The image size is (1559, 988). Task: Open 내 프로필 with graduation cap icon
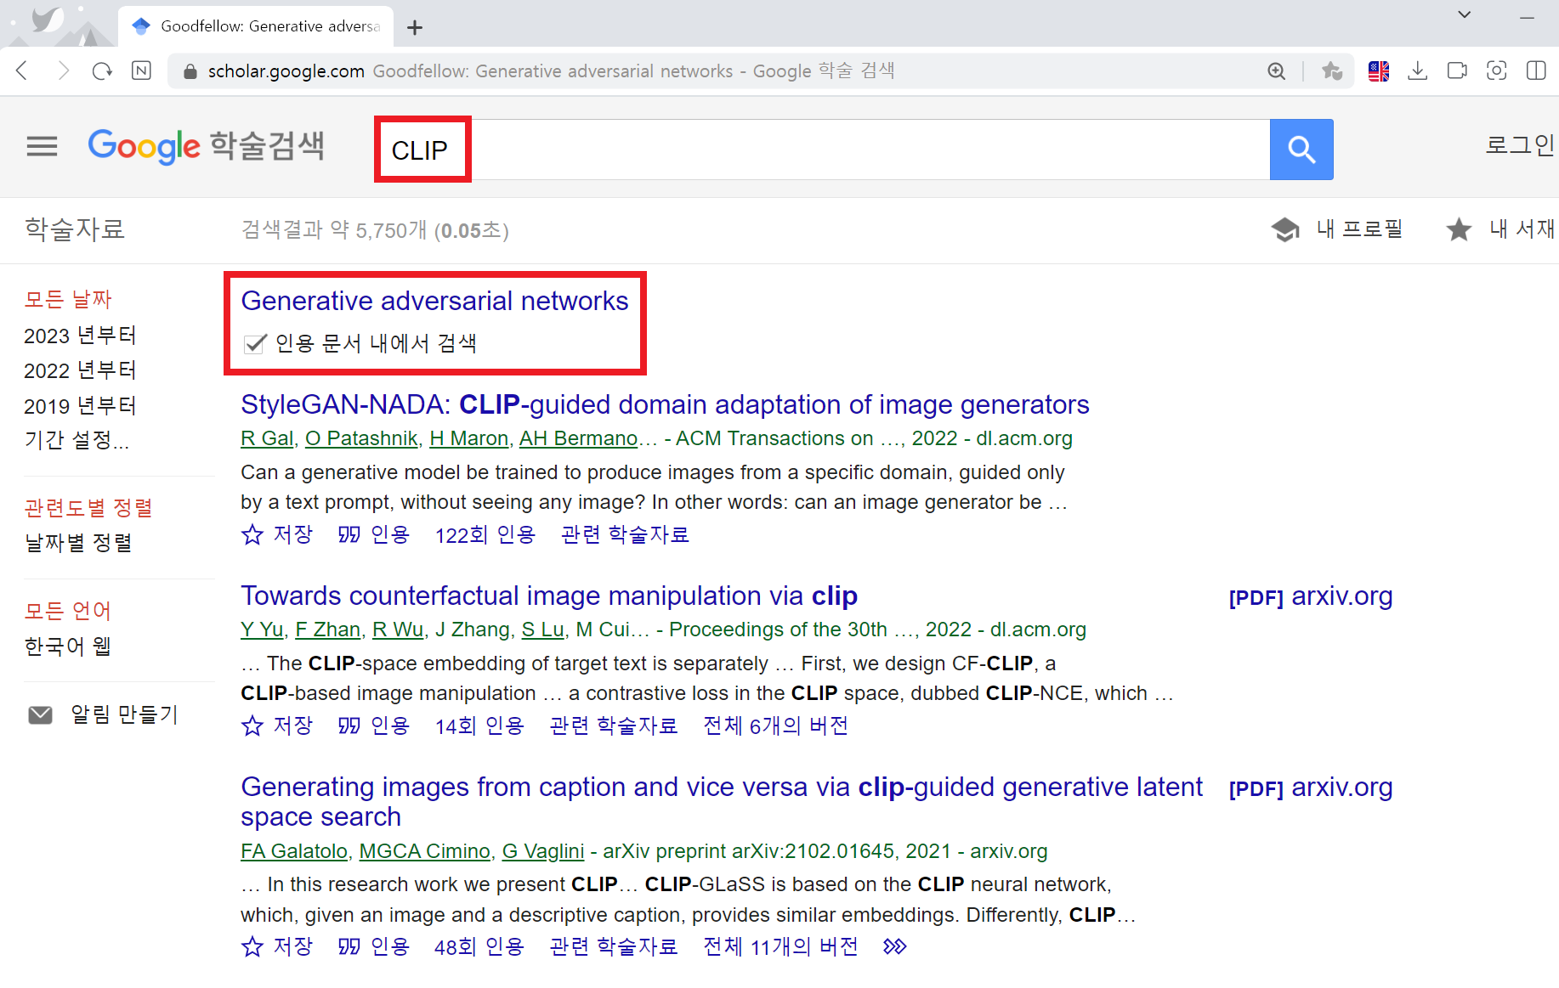tap(1336, 229)
